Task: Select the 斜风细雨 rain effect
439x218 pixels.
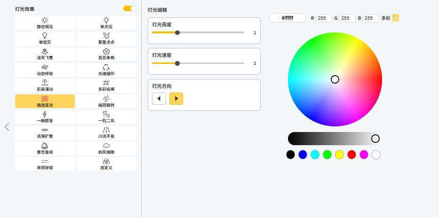Action: [106, 148]
